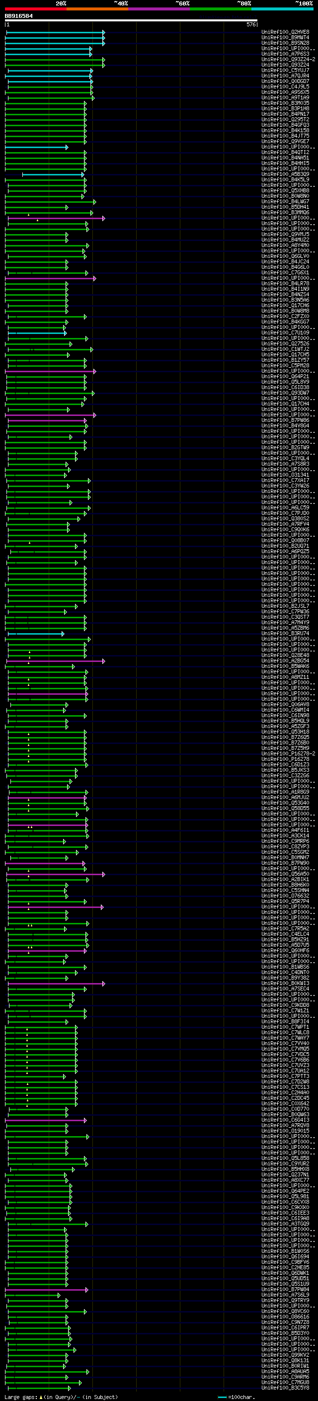Click hit label UniRef100_Q93Z24-2

click(x=289, y=59)
